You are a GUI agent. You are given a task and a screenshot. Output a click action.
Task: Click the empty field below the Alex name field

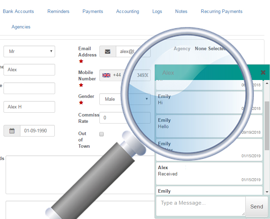(x=29, y=88)
